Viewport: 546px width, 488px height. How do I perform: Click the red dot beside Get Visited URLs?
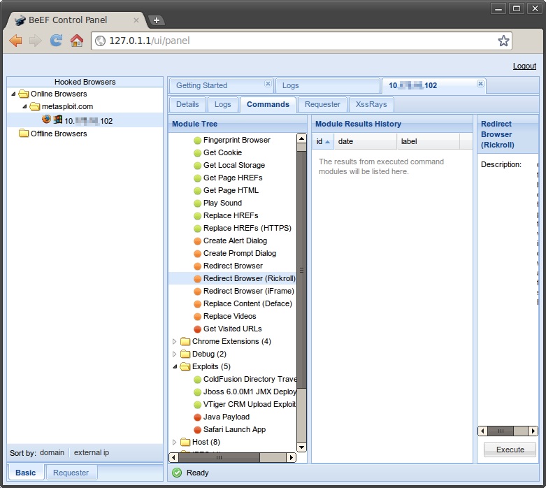(x=197, y=329)
